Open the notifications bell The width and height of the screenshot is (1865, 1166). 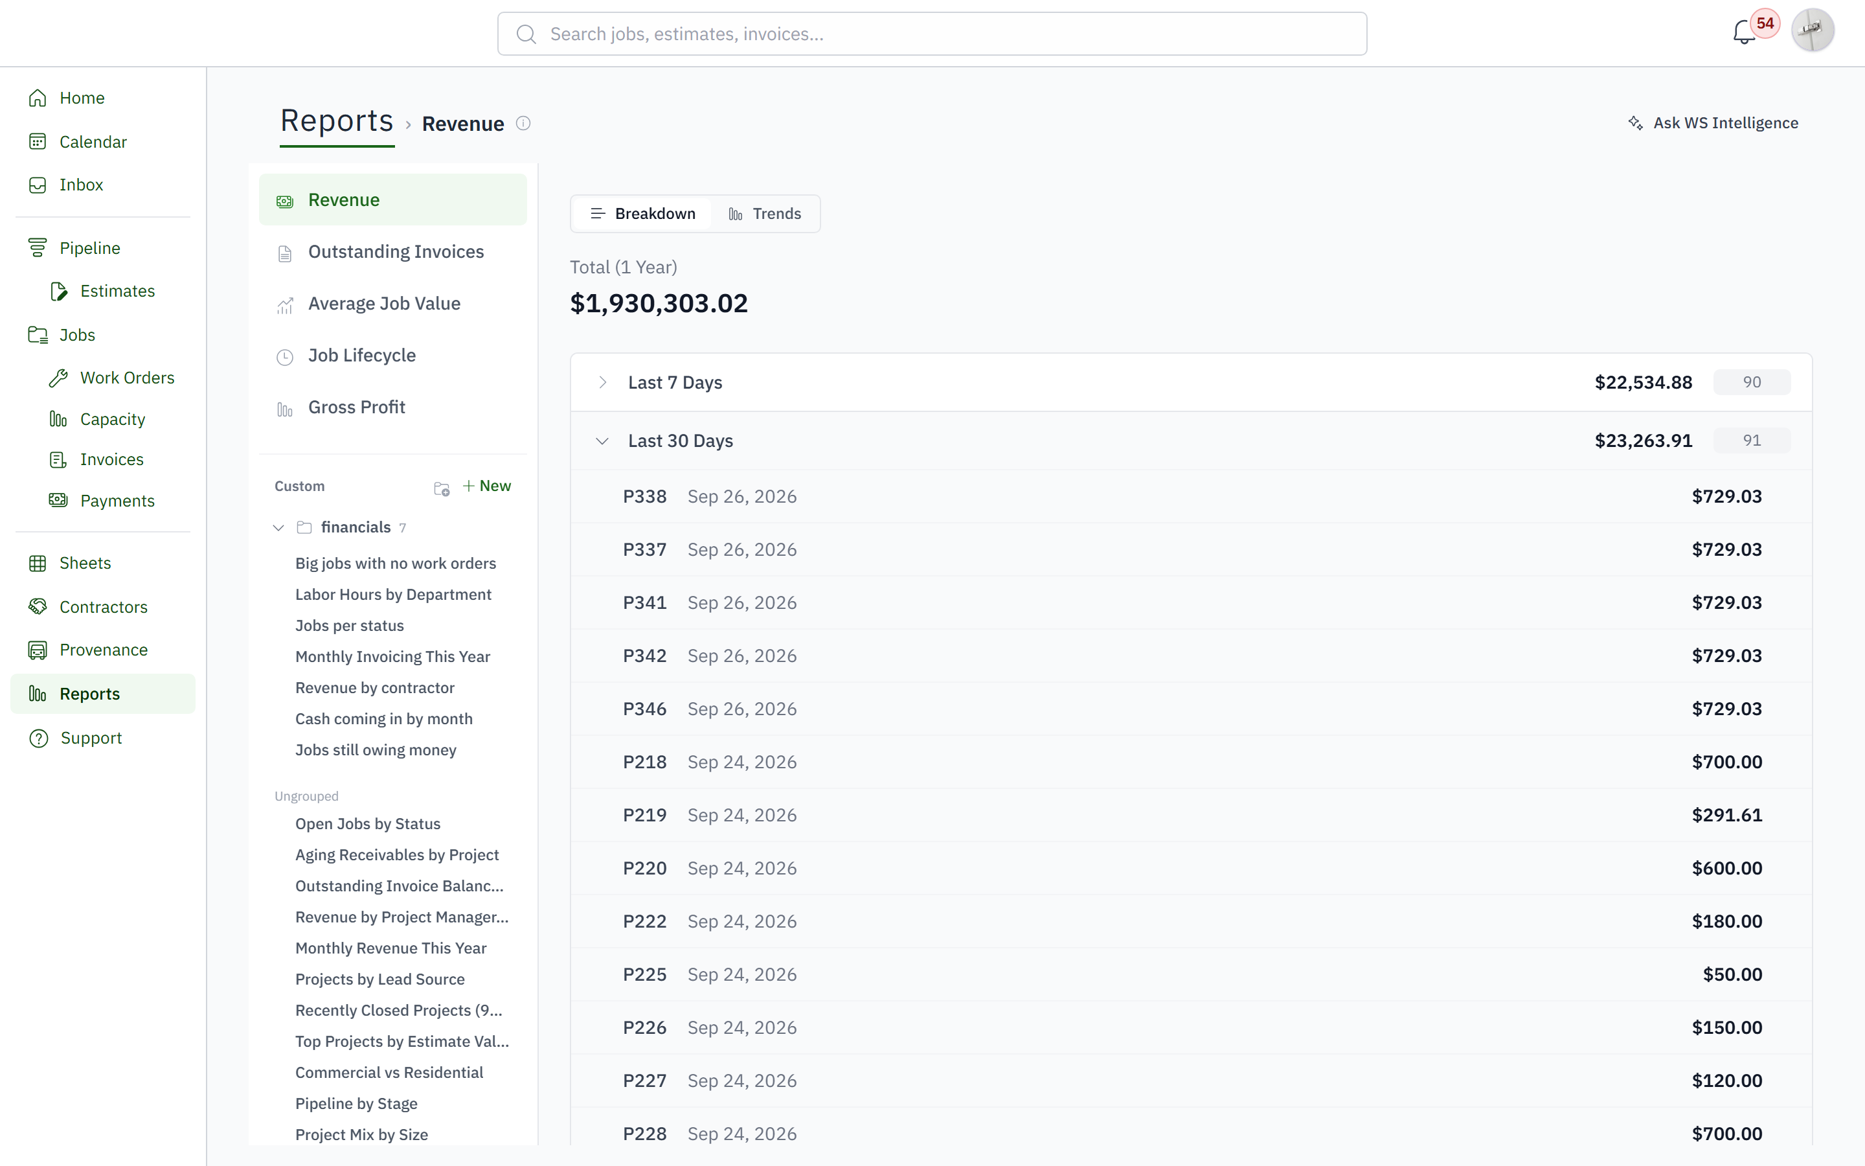[x=1743, y=33]
